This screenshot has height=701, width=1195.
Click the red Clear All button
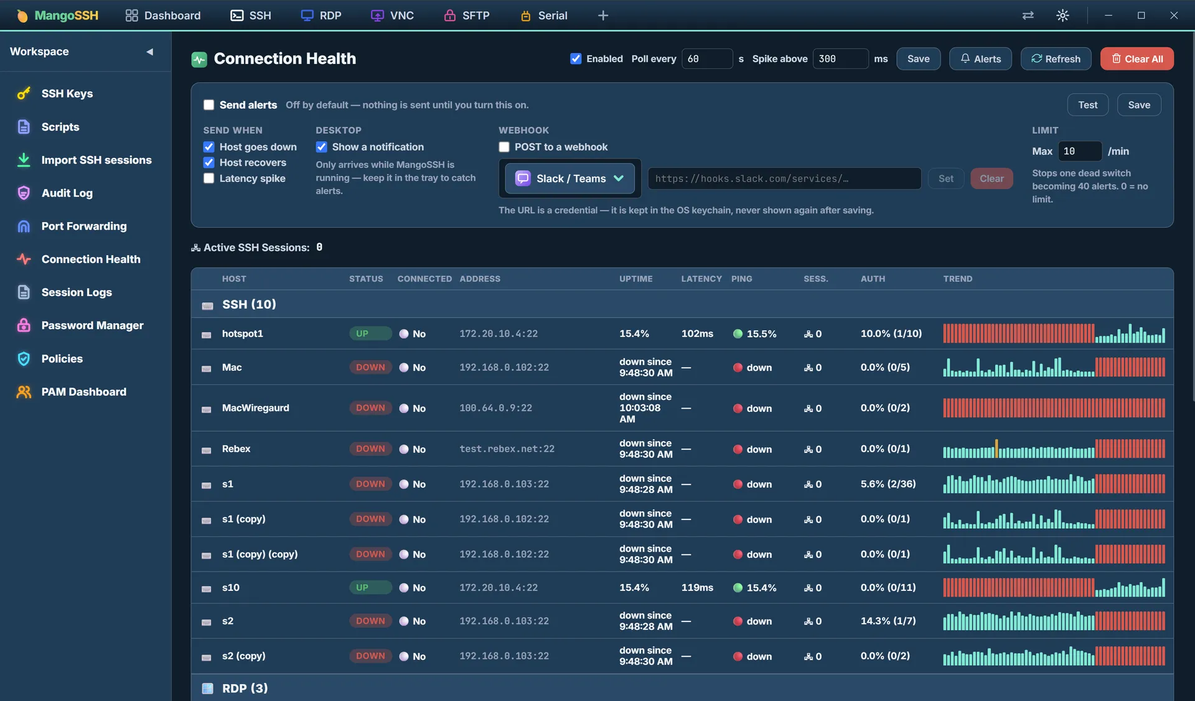pyautogui.click(x=1136, y=58)
